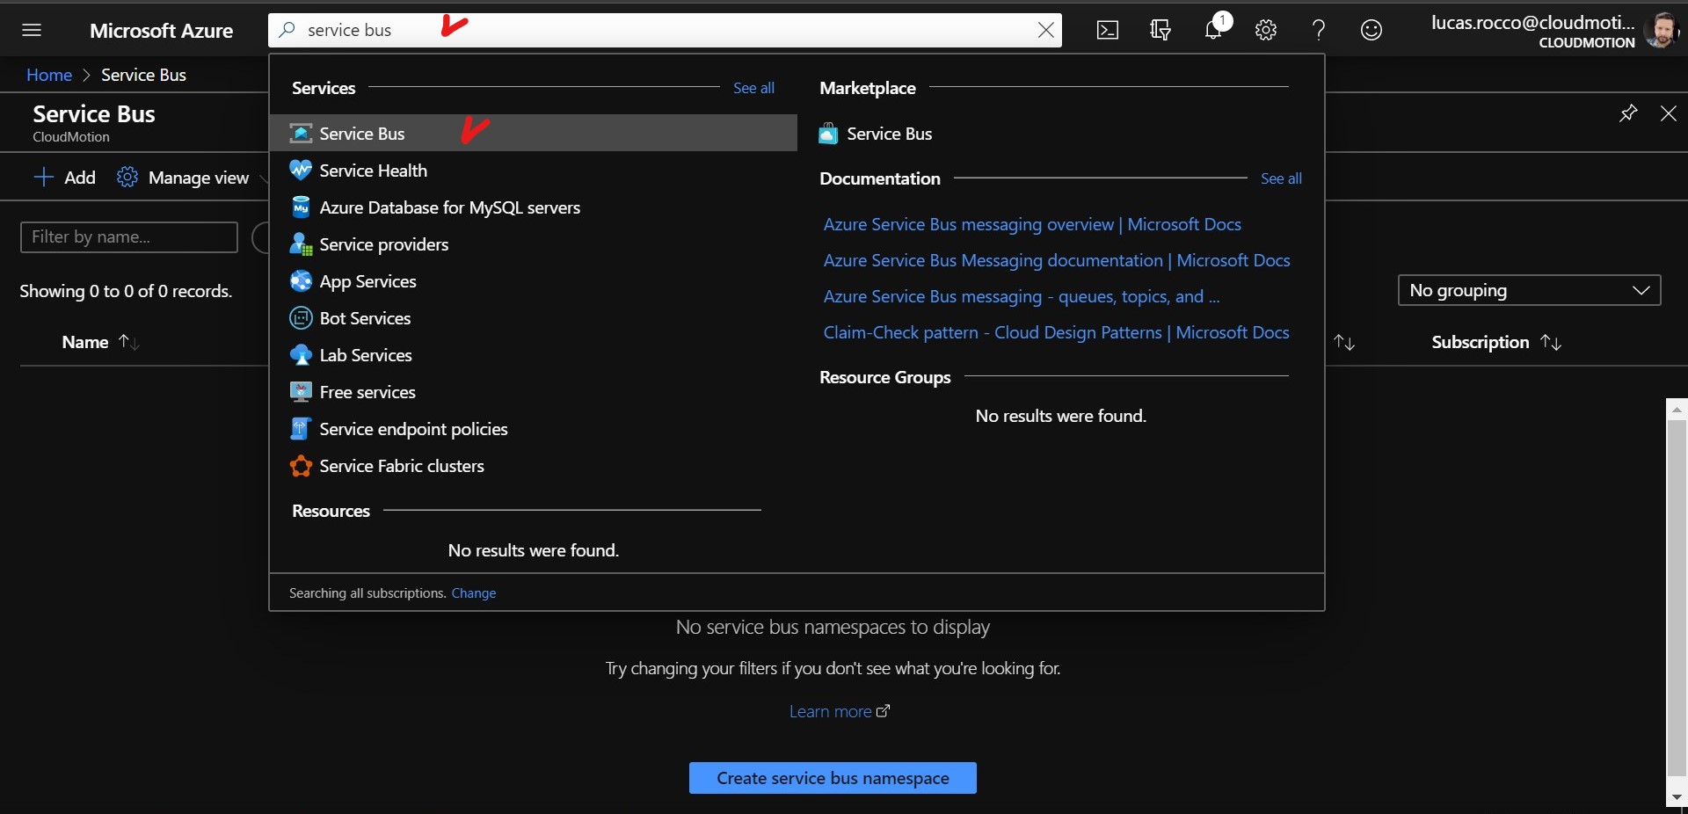The image size is (1688, 814).
Task: Open Service Fabric clusters result
Action: pyautogui.click(x=533, y=466)
